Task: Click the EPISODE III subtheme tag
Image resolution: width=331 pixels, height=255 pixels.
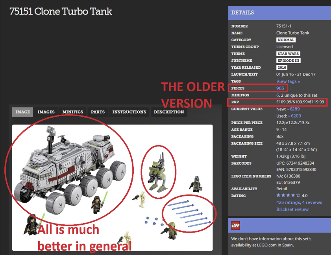Action: click(288, 61)
